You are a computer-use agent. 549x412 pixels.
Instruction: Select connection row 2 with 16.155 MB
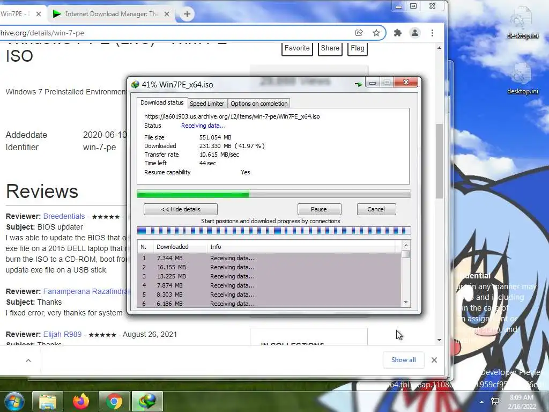[269, 267]
